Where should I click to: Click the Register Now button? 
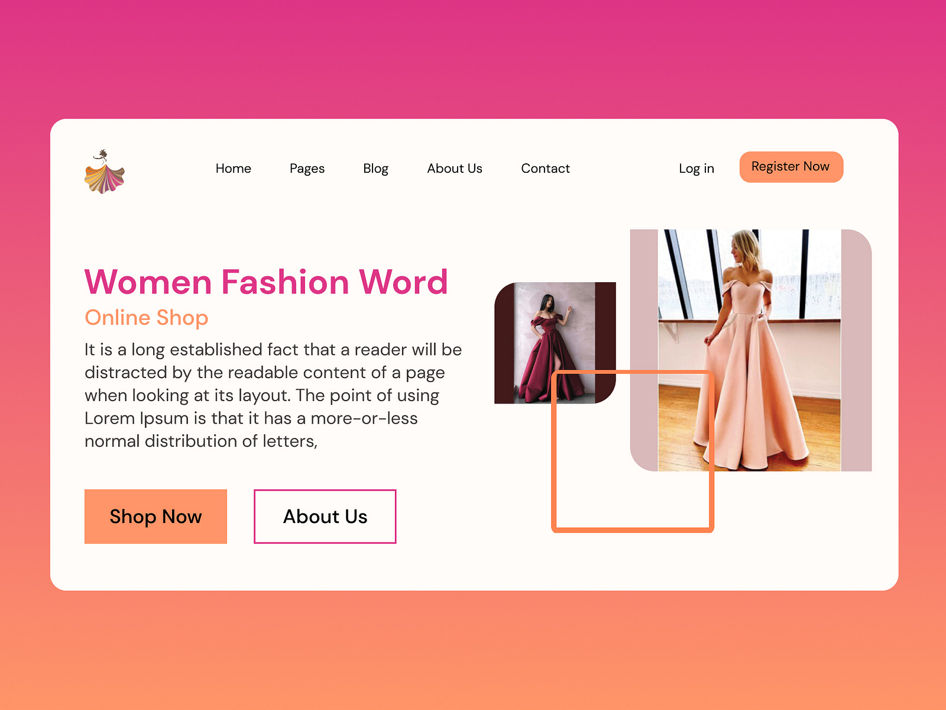(791, 167)
